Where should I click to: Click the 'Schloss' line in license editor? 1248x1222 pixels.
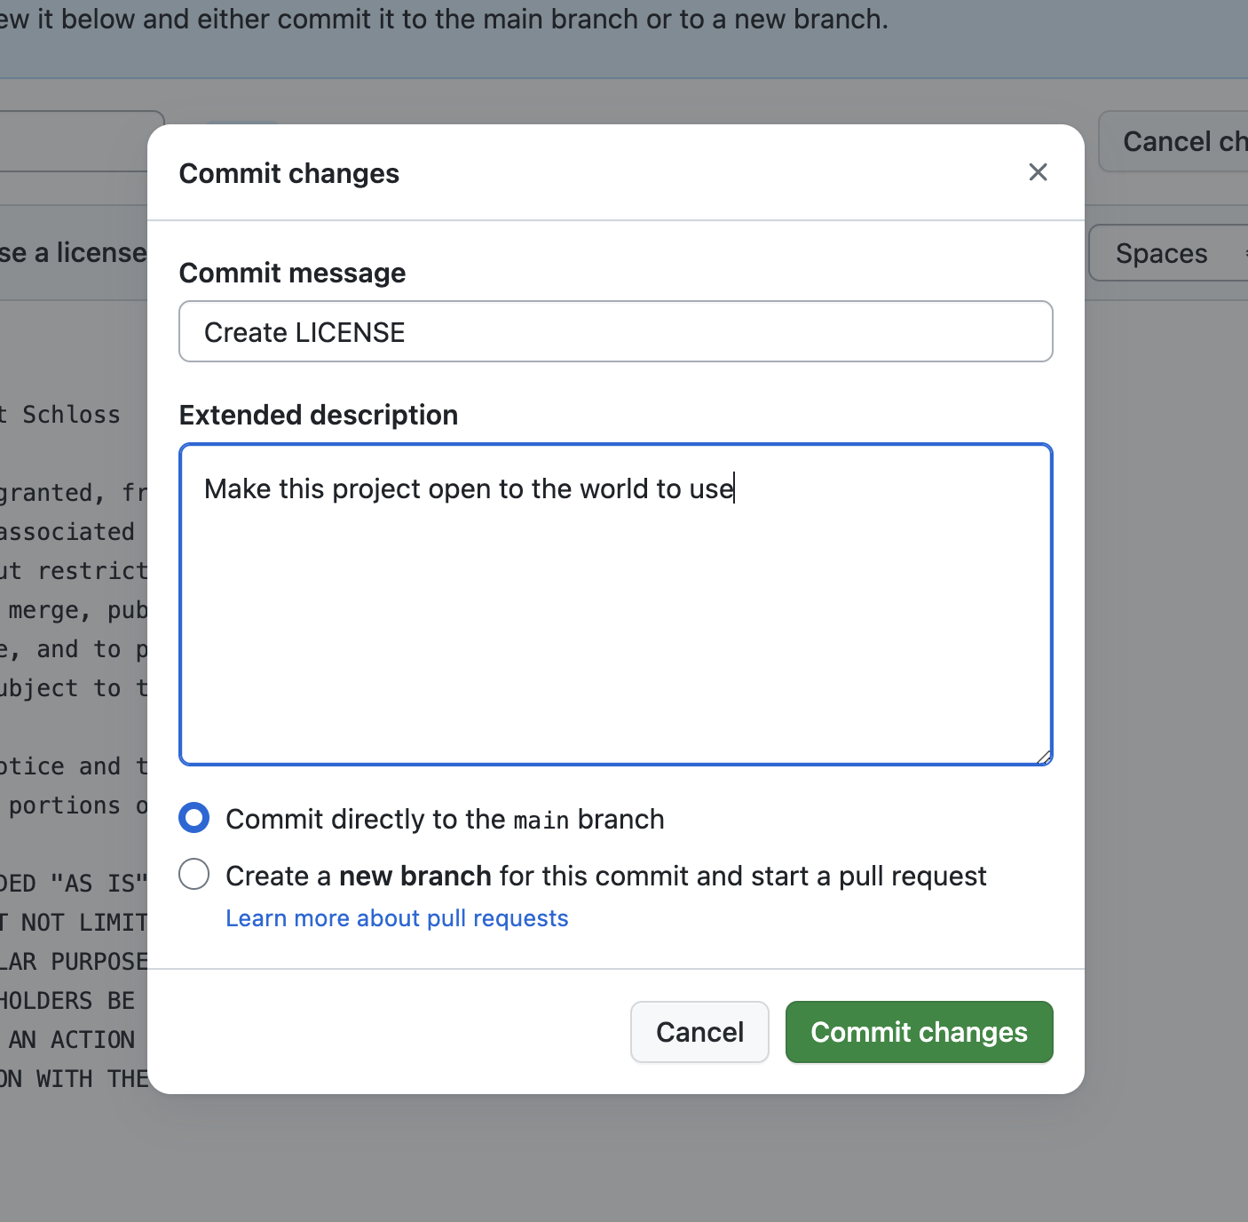[x=69, y=415]
